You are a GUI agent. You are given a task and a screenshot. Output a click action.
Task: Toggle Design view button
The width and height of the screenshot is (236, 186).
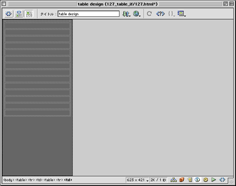tap(29, 14)
